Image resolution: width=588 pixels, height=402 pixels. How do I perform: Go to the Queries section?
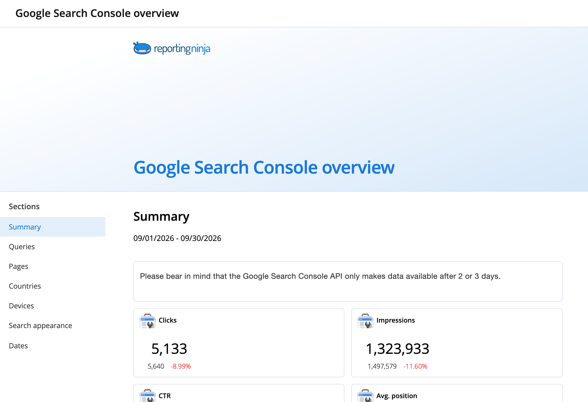[53, 246]
